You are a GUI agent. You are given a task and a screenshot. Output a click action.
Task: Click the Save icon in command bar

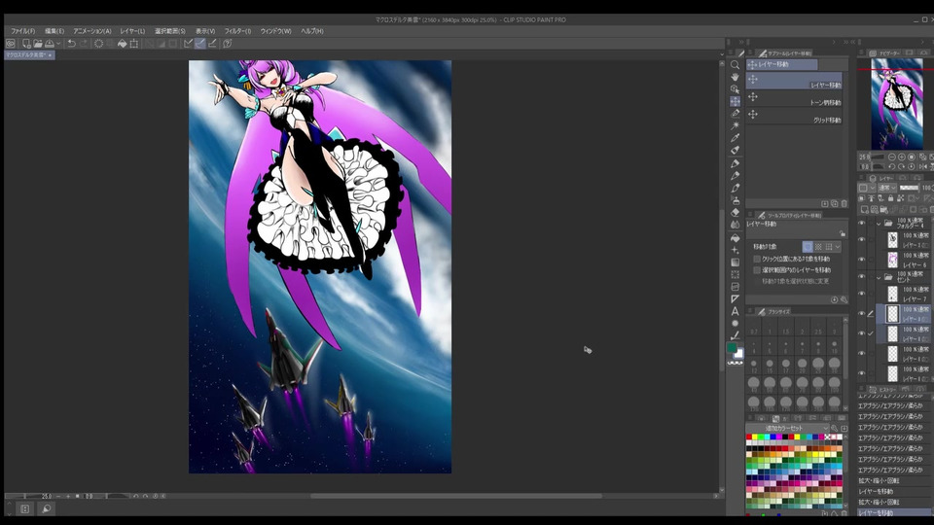click(x=50, y=44)
